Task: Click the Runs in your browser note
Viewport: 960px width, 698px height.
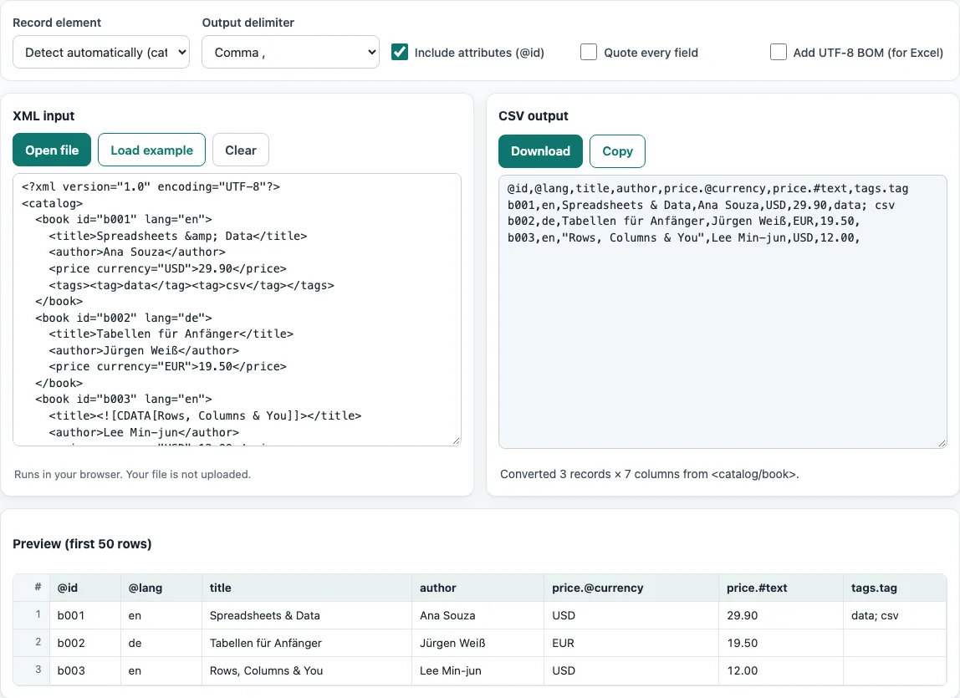Action: point(132,475)
